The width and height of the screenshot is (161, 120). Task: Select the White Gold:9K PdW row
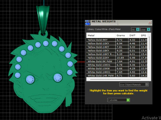117,61
